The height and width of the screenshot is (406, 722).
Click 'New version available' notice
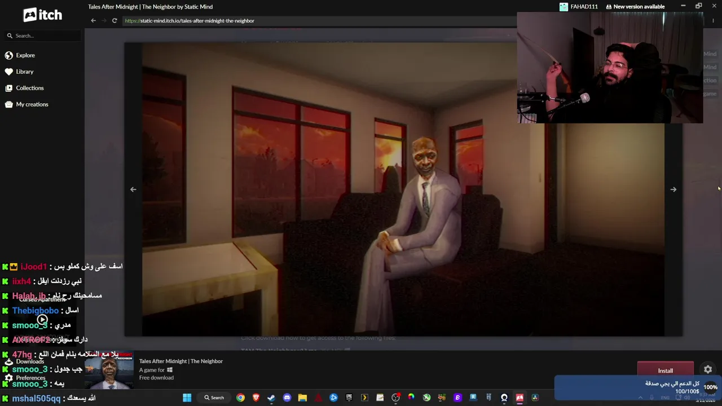pyautogui.click(x=635, y=7)
